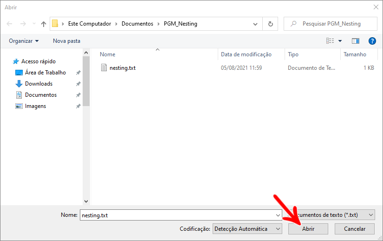Change the view layout icon
383x241 pixels.
click(x=330, y=41)
